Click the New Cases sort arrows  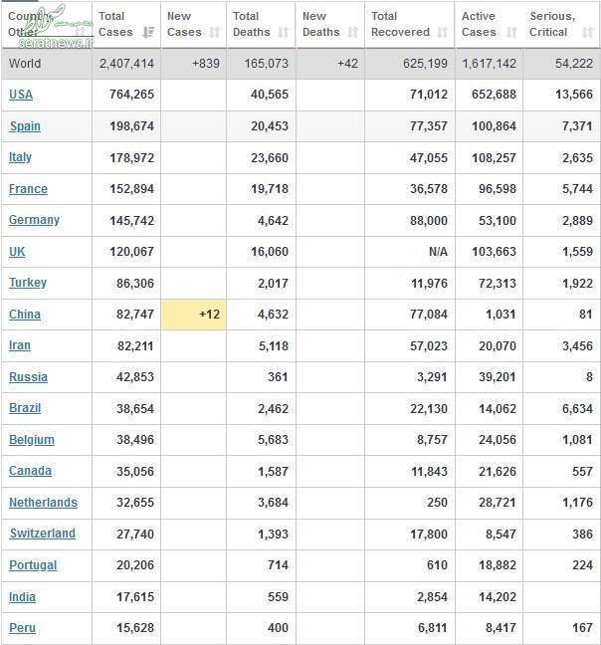tap(215, 32)
